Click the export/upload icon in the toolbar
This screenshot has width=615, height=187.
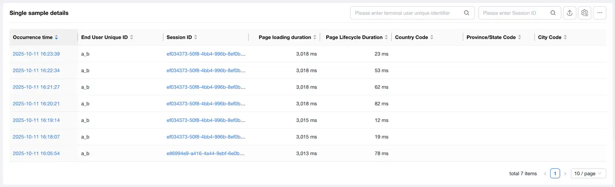click(569, 13)
